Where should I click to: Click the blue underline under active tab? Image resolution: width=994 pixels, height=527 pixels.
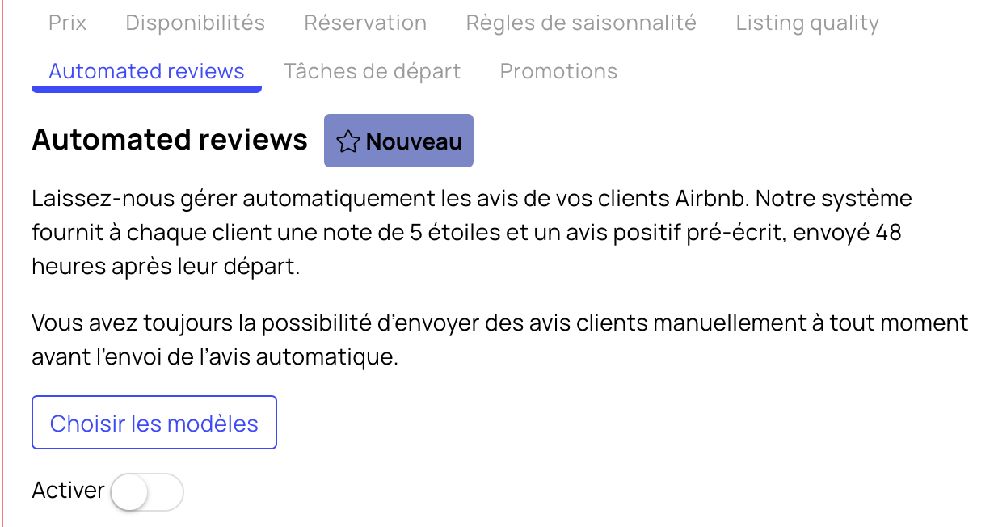146,89
